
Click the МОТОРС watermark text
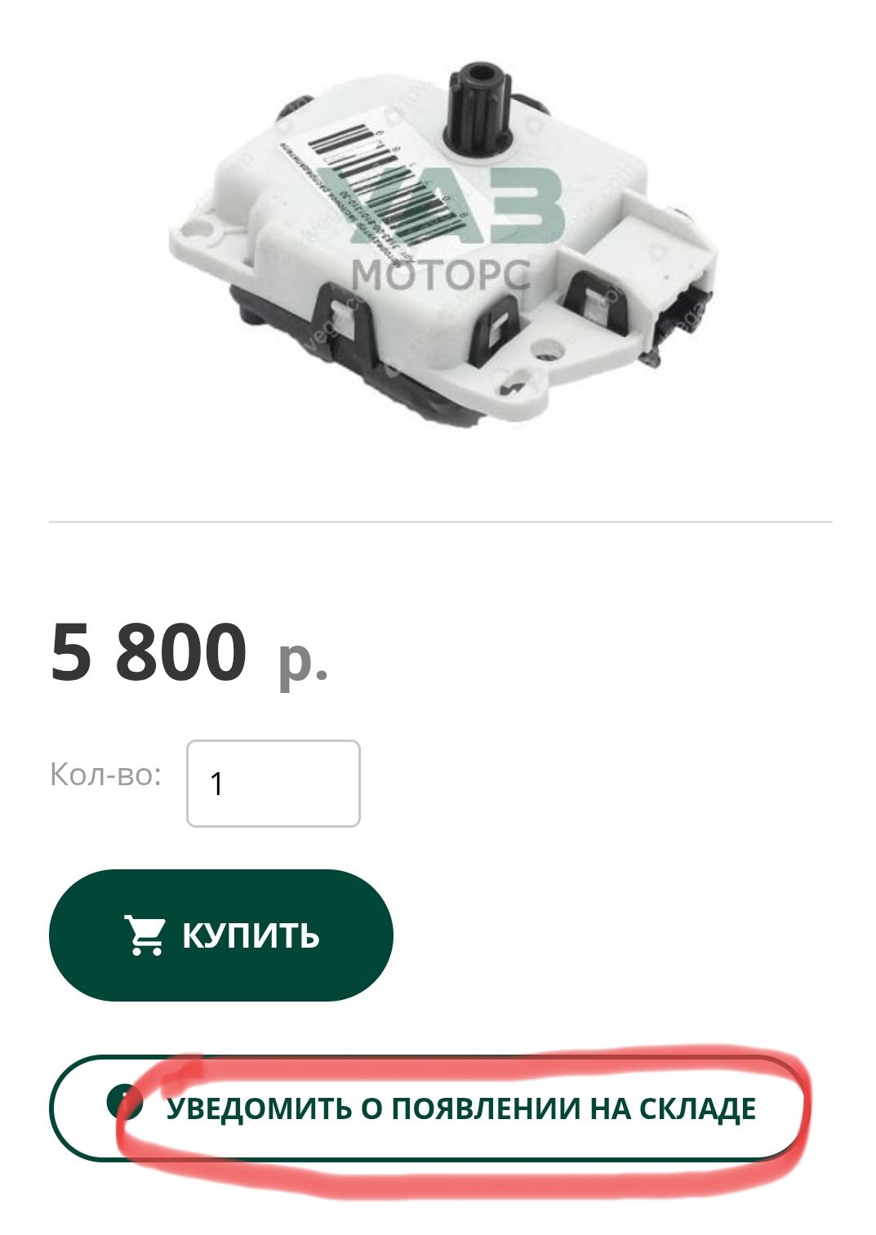click(441, 274)
